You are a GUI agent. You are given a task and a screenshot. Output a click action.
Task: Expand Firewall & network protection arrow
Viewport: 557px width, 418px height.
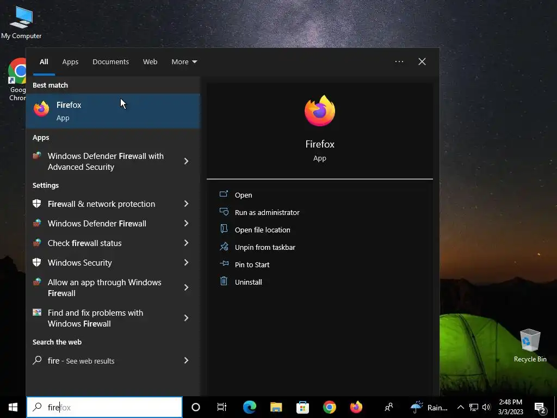187,204
